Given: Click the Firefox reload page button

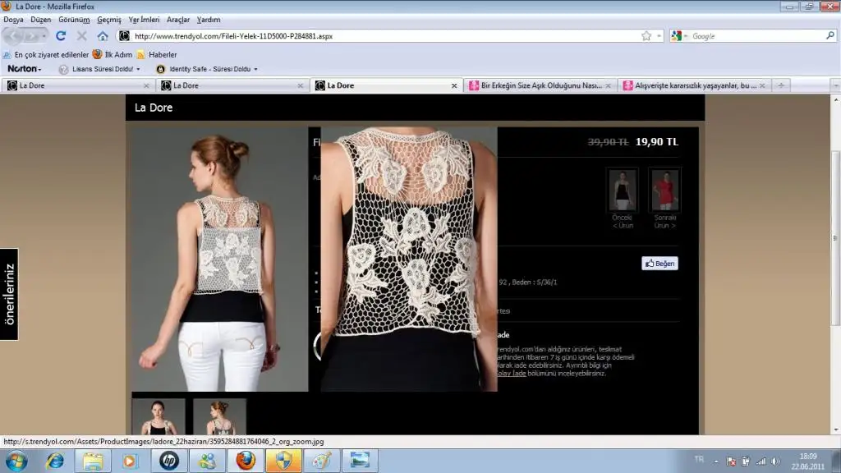Looking at the screenshot, I should [61, 36].
